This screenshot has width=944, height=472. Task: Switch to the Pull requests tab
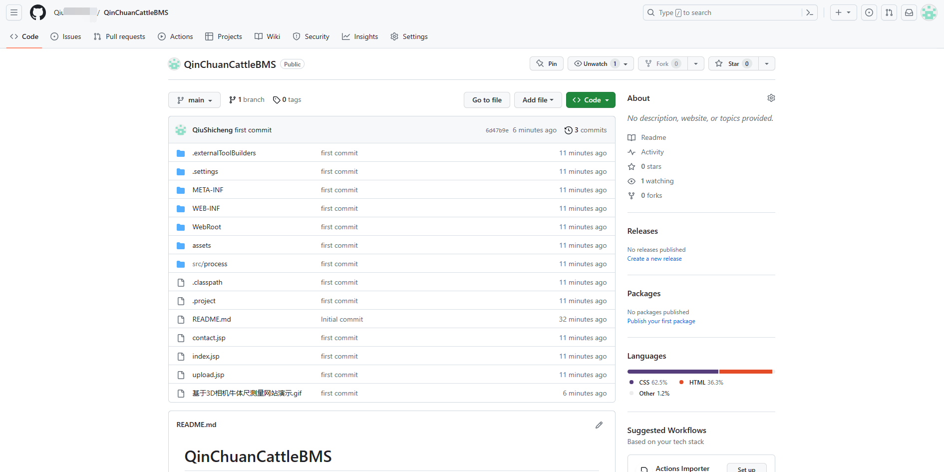[119, 36]
